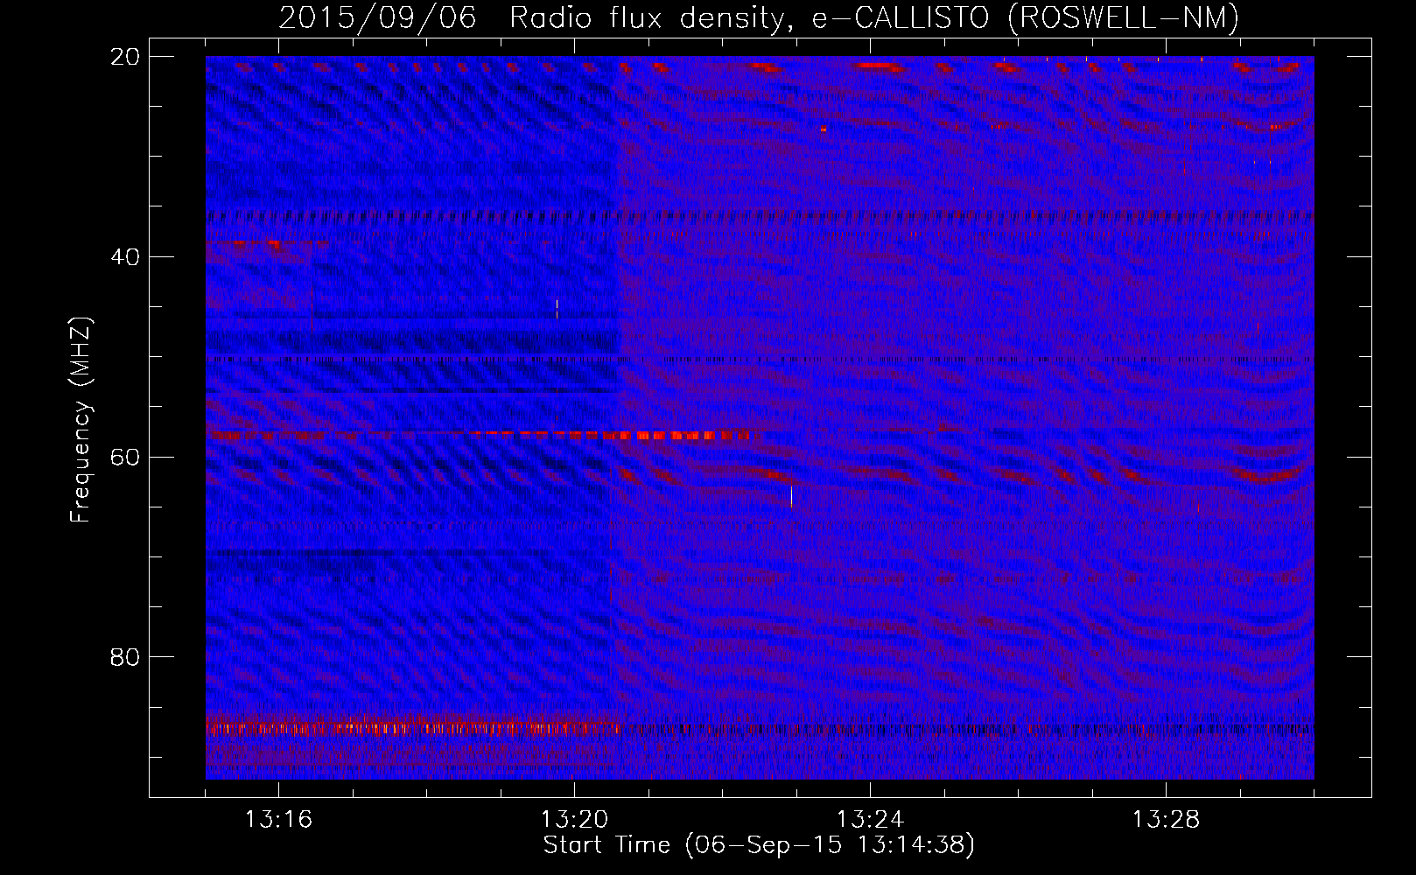Click the 13:24 time tick label

click(x=870, y=820)
